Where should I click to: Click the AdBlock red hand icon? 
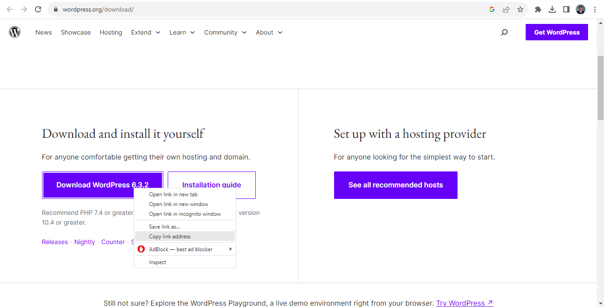[x=141, y=249]
